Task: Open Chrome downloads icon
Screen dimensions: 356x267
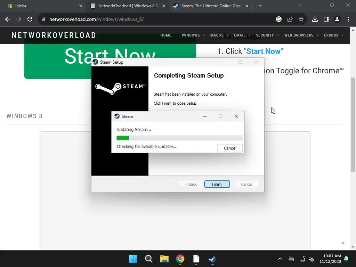Action: click(x=315, y=19)
